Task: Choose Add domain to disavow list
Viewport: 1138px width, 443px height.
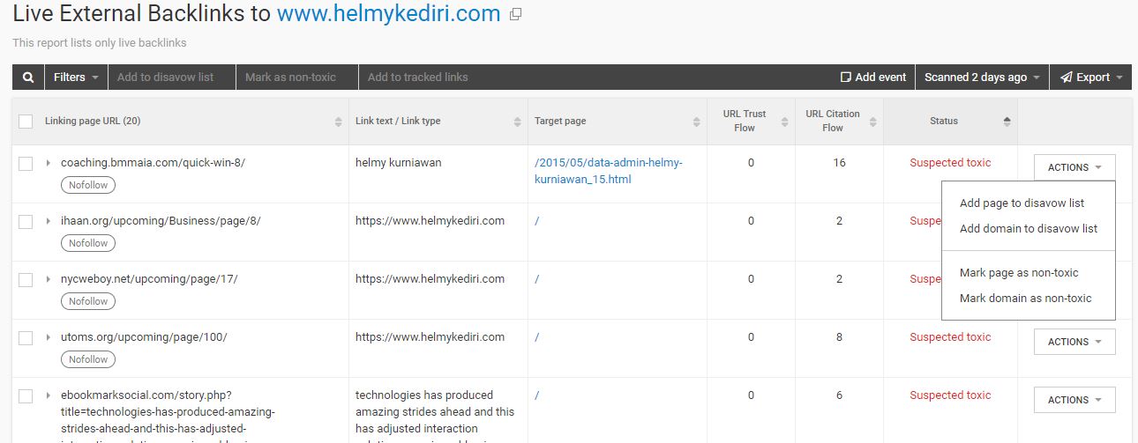Action: 1029,229
